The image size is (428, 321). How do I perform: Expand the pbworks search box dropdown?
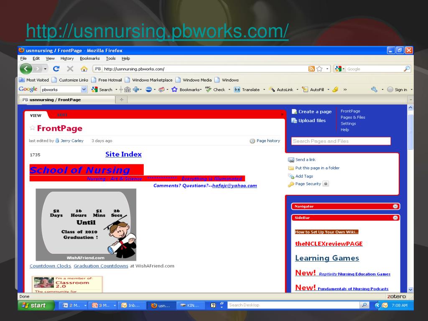click(84, 89)
